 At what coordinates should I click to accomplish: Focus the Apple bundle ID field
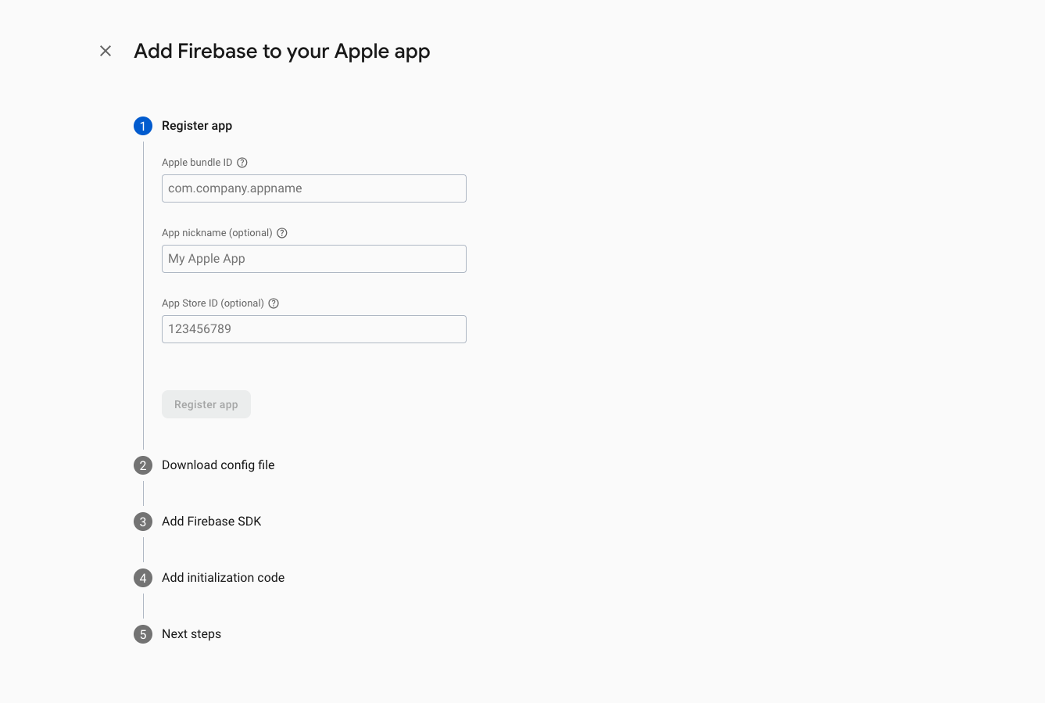313,188
